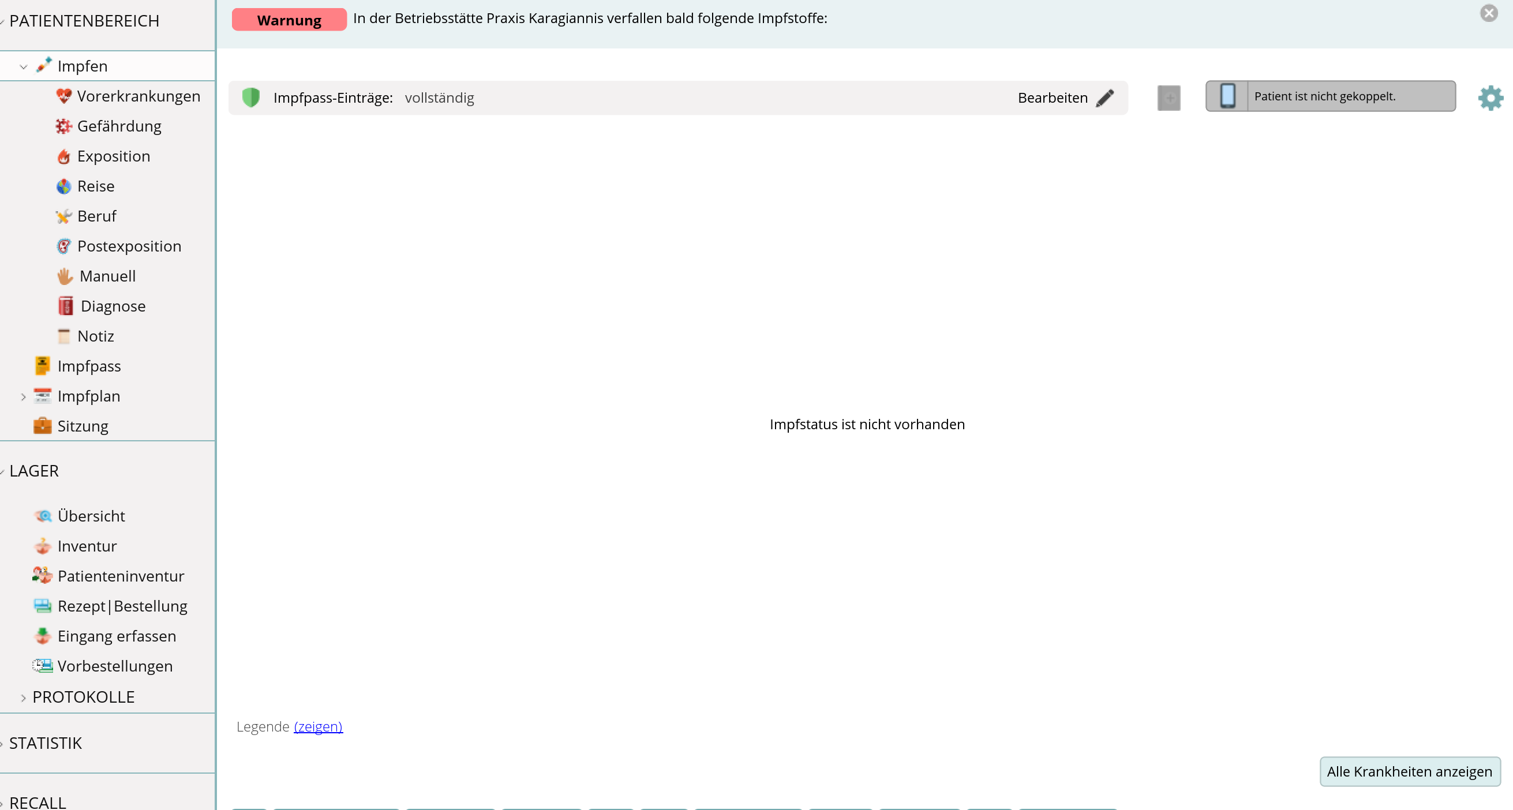Open settings via the gear icon
The width and height of the screenshot is (1513, 810).
[1490, 97]
